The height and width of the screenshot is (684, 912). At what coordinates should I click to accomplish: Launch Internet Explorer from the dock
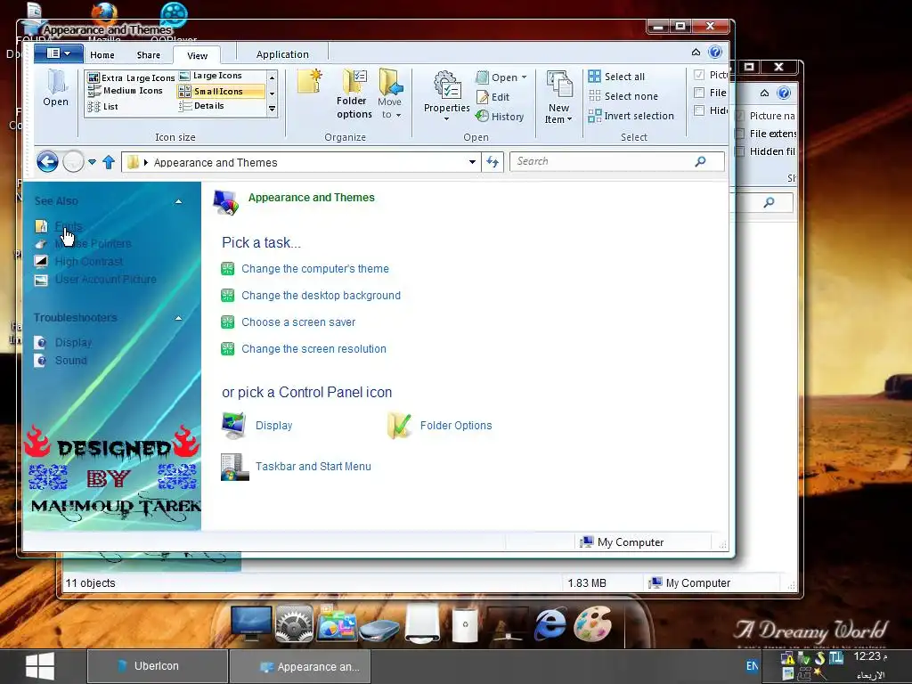550,624
